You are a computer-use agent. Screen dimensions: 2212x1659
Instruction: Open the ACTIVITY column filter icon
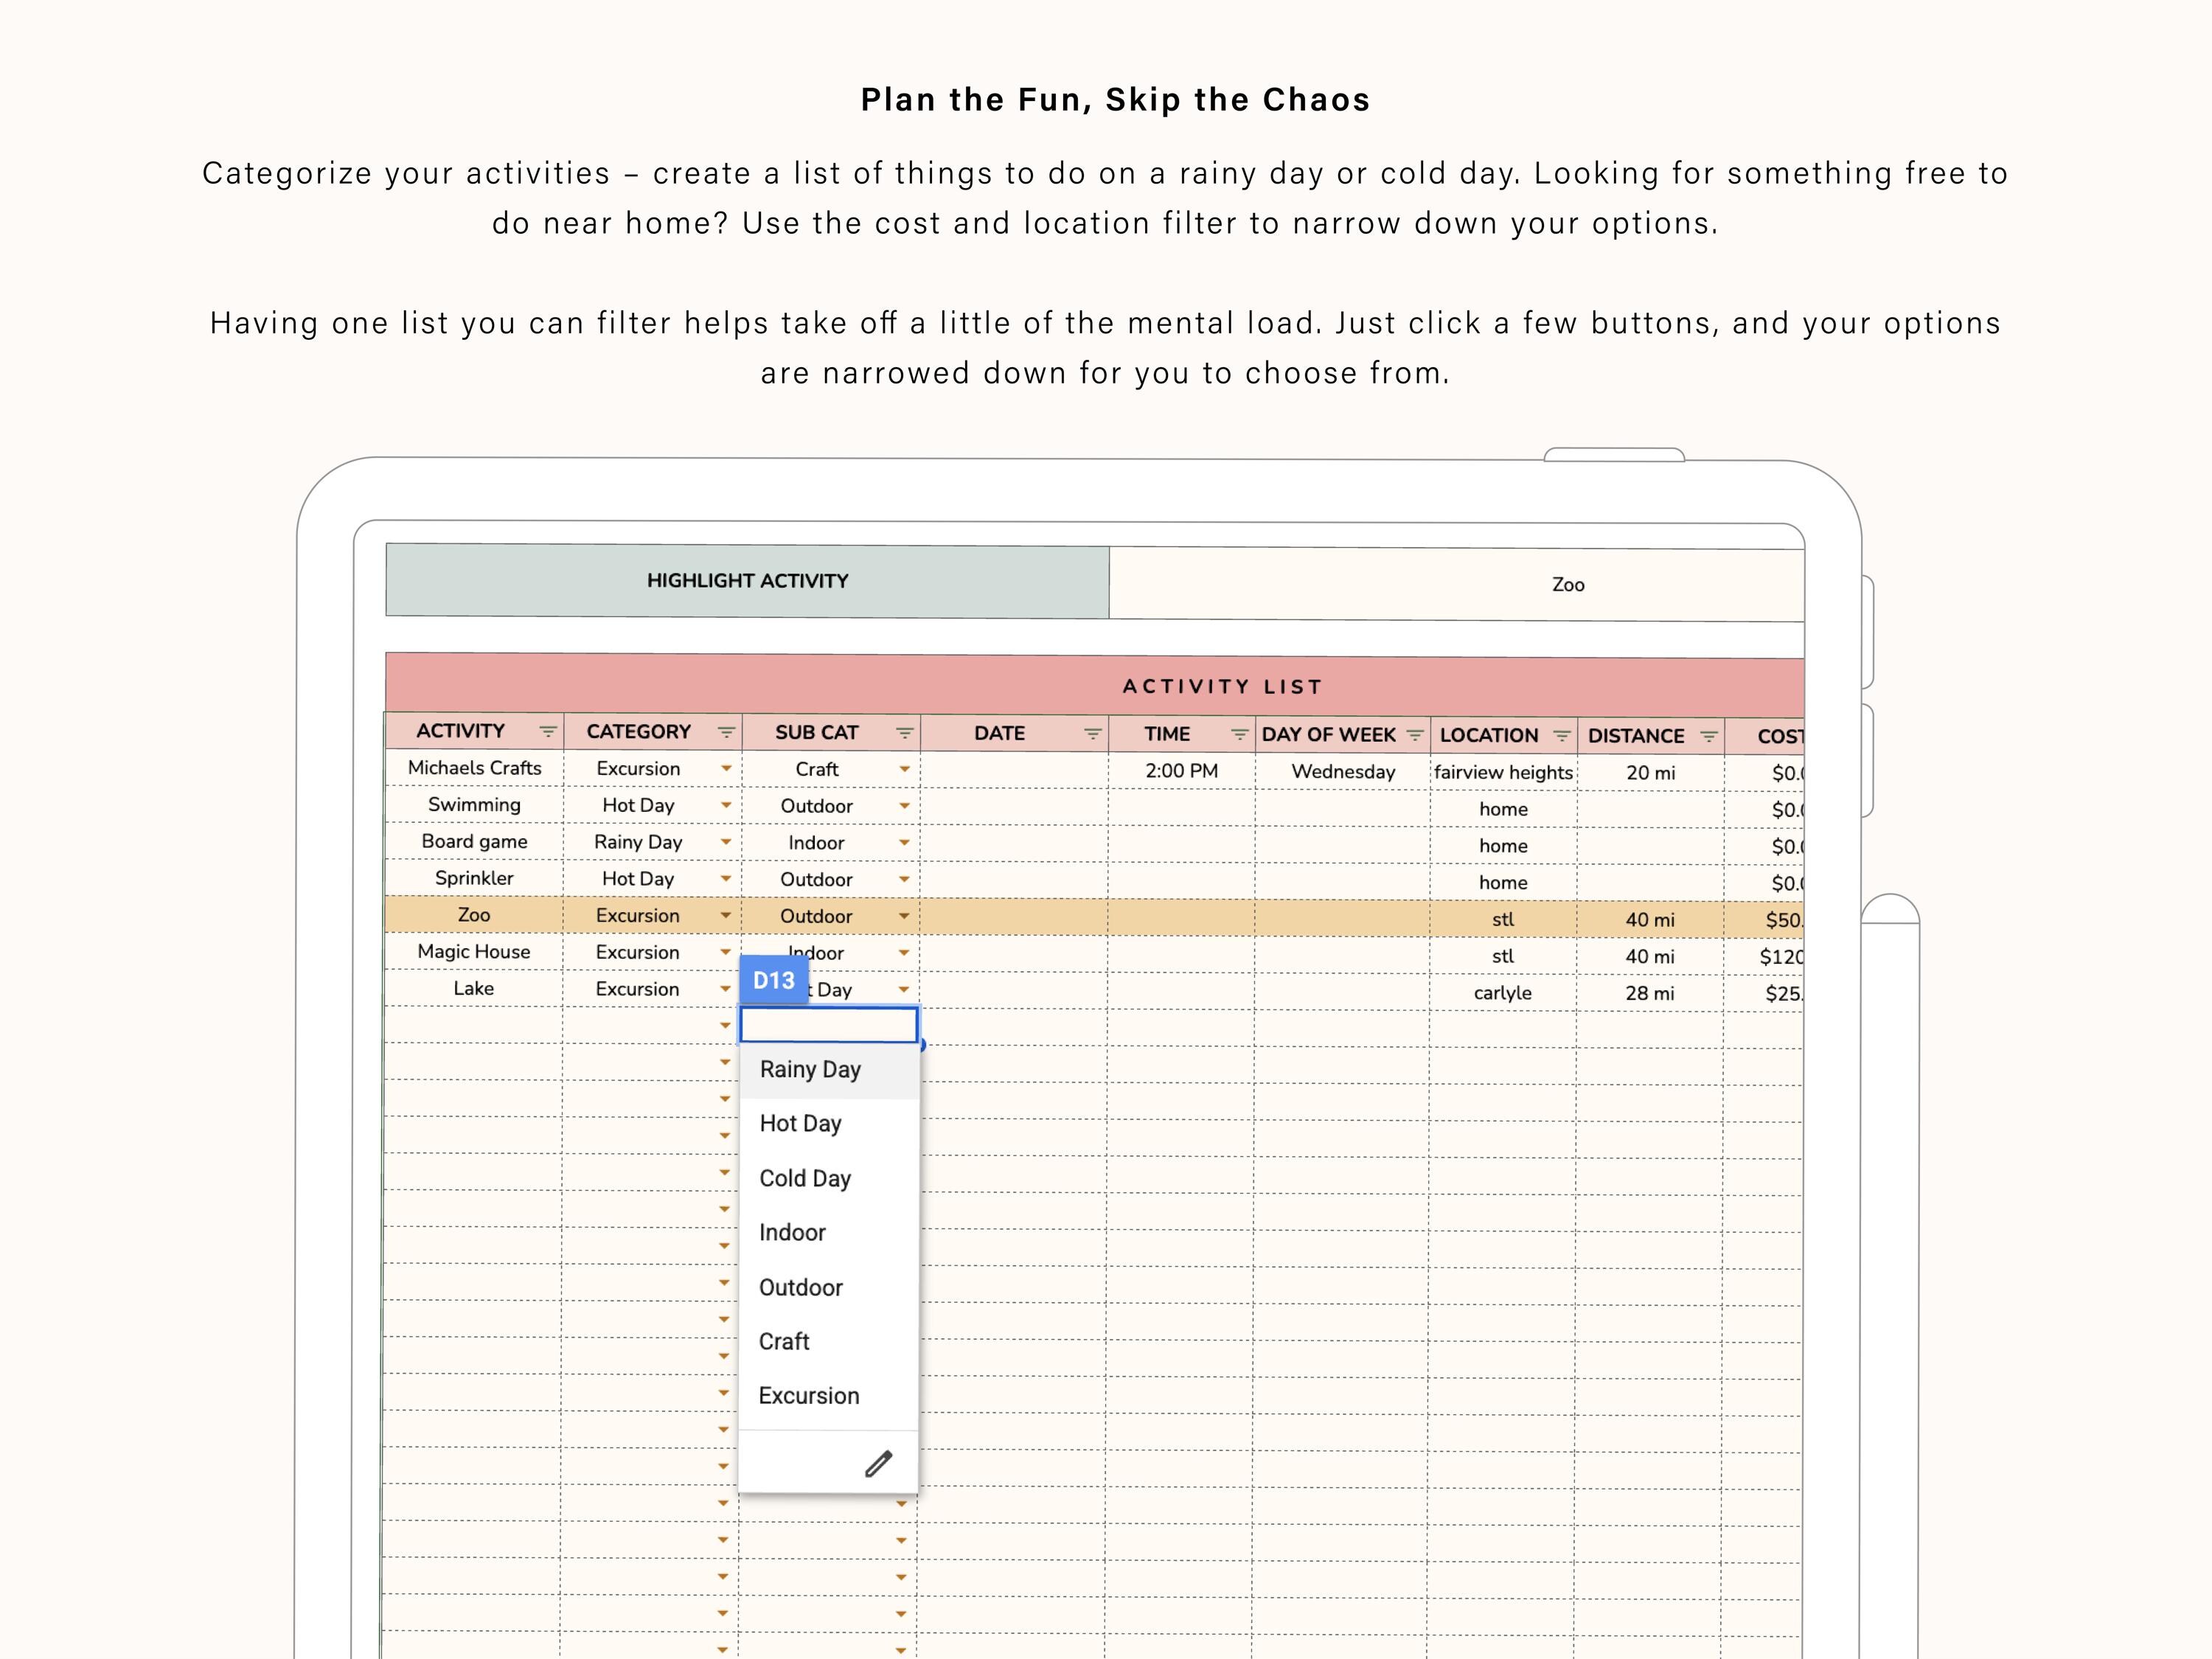[547, 732]
